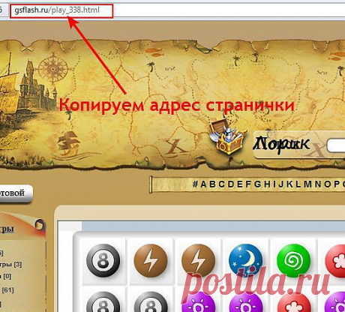
Task: Click the gsflash.ru/play_338.html address bar
Action: point(61,10)
